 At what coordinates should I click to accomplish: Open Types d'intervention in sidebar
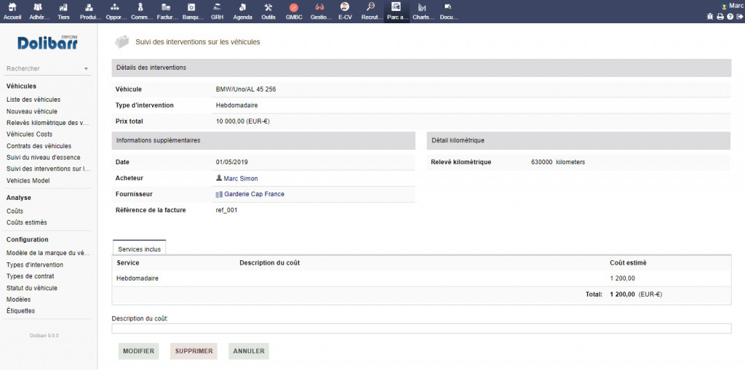click(x=35, y=265)
